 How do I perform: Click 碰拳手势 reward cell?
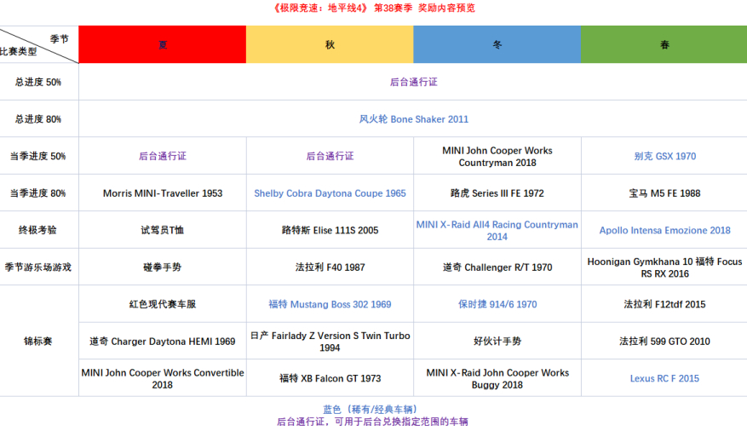[x=163, y=267]
